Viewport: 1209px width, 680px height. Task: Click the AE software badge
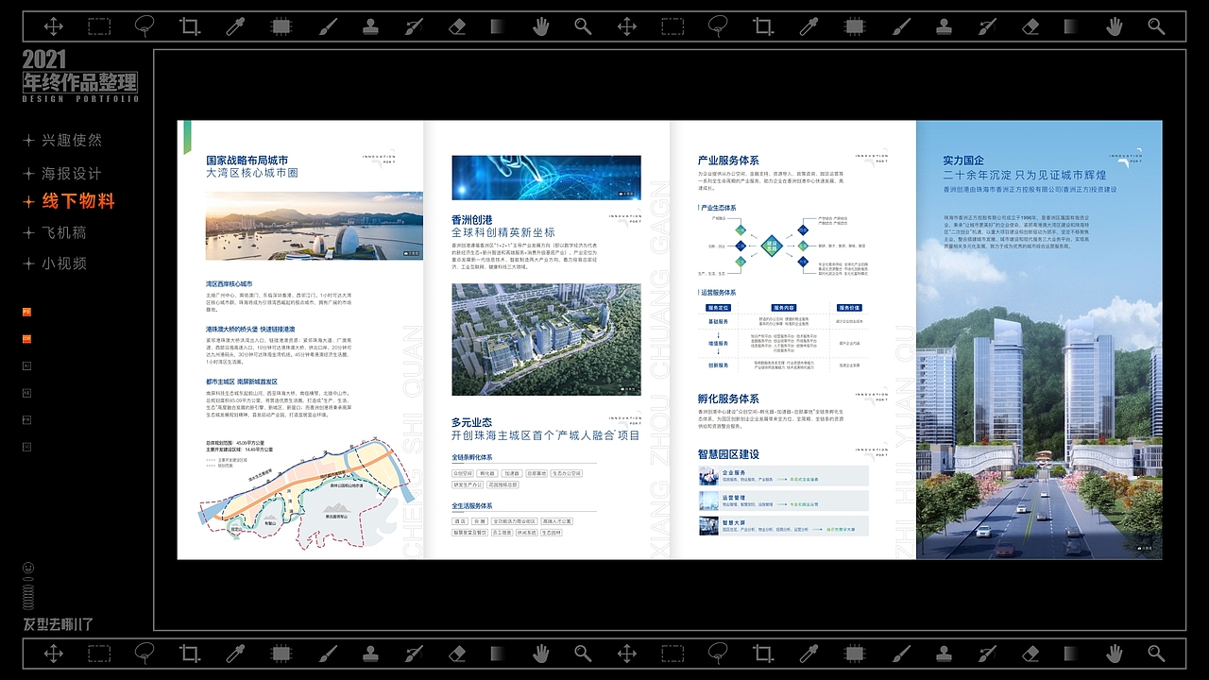point(27,392)
